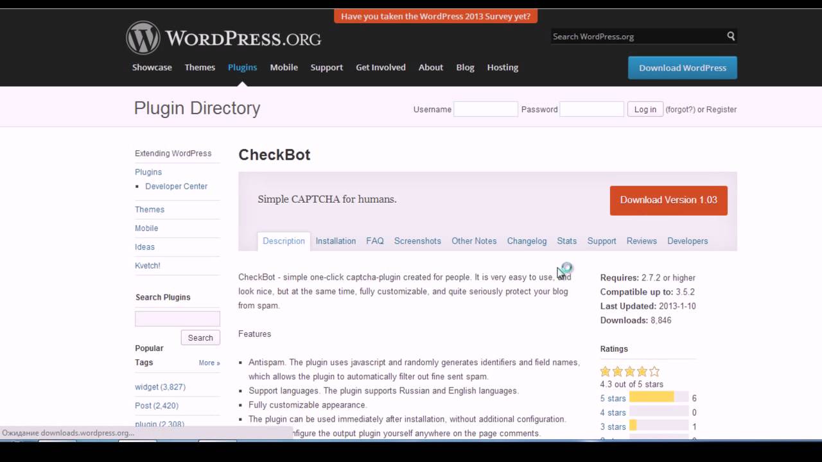Open the Hosting menu item
The image size is (822, 462).
pyautogui.click(x=502, y=67)
